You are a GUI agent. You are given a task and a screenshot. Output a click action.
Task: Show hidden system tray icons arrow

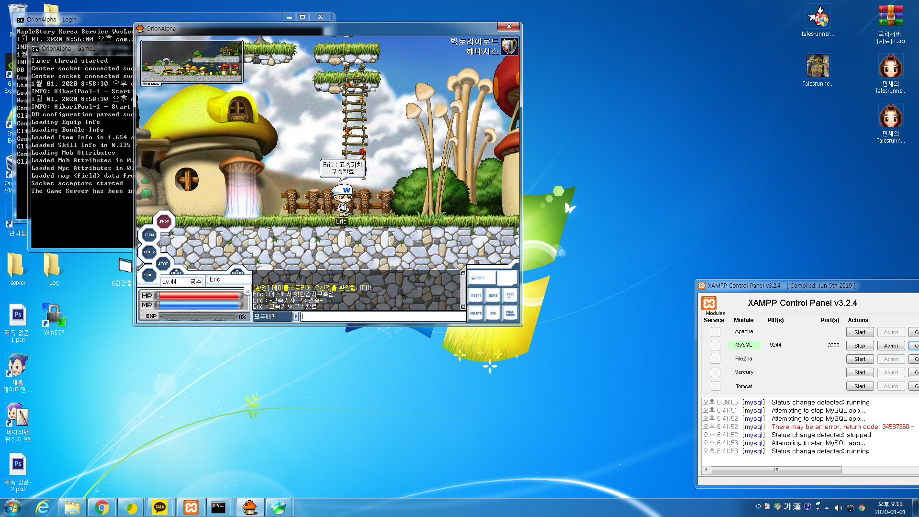[827, 507]
